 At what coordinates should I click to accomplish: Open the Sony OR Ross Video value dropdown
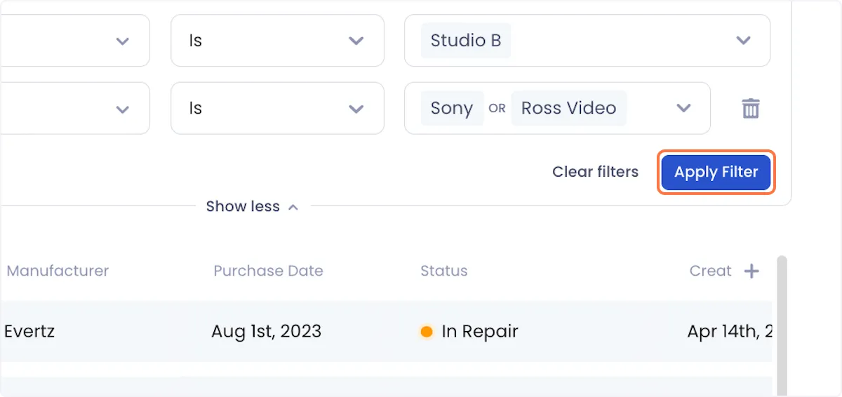click(x=557, y=108)
